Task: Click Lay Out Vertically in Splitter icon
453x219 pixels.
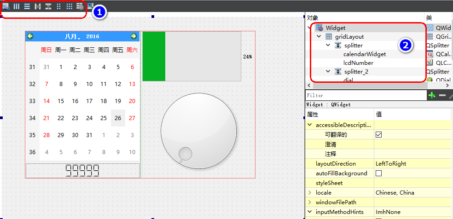Action: [48, 6]
